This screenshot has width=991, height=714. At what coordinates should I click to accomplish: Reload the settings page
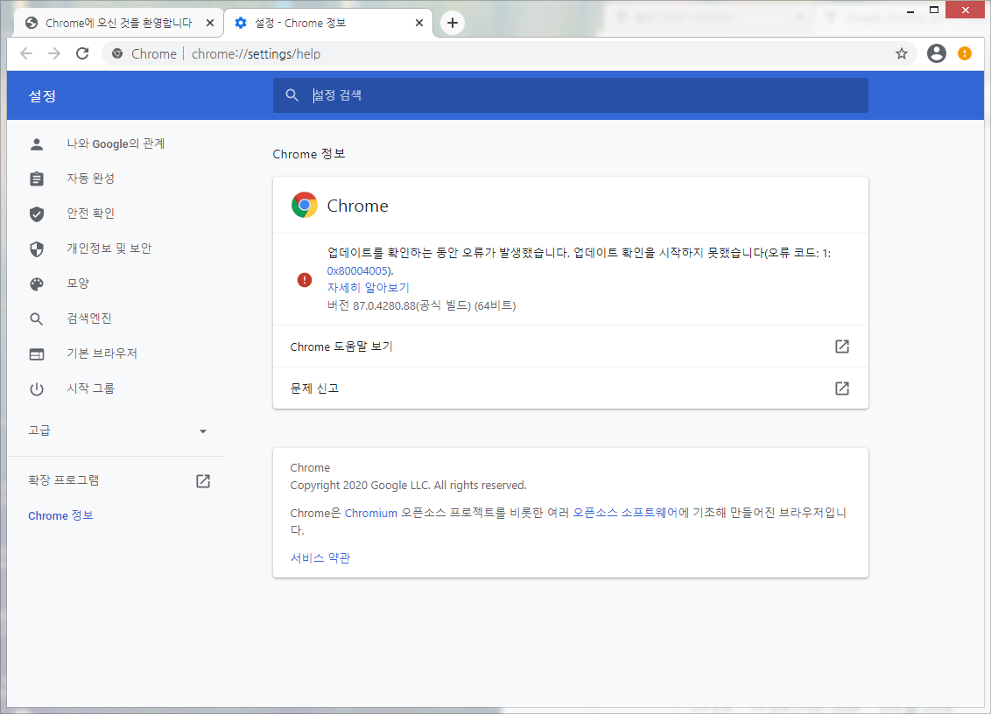[x=82, y=53]
